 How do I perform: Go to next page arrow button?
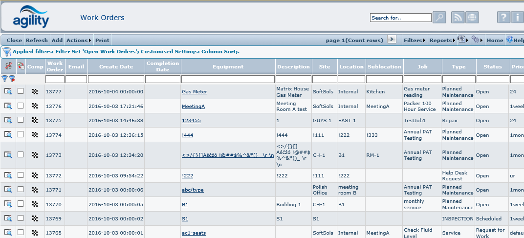coord(392,40)
